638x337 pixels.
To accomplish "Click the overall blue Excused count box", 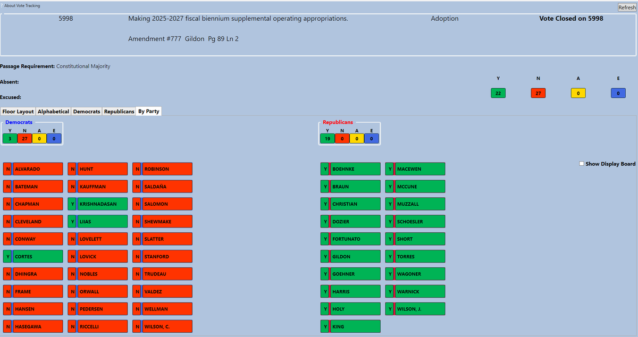I will (618, 93).
